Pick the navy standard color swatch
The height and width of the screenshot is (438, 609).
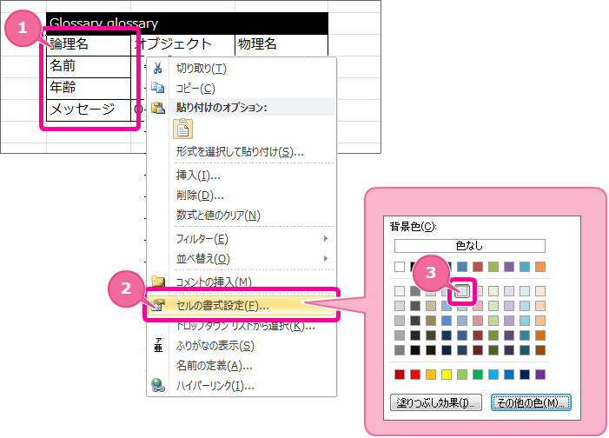525,375
